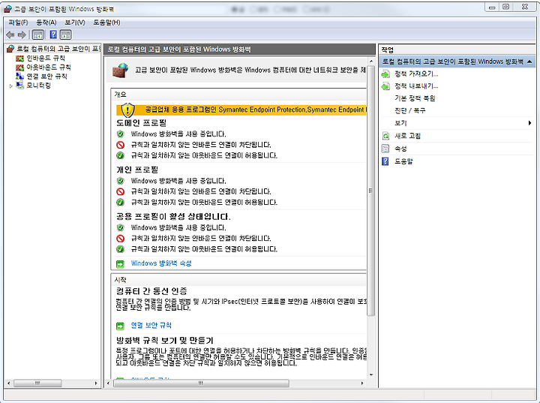Open the Windows 방화벽 속성 link
540x403 pixels.
[x=161, y=263]
